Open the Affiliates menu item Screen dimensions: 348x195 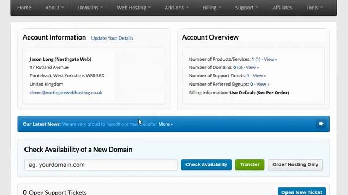click(282, 8)
